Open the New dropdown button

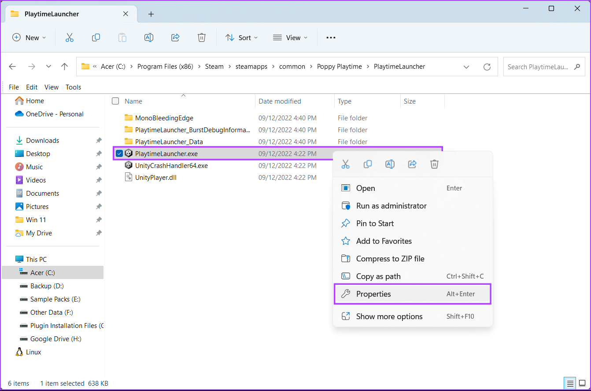click(29, 37)
